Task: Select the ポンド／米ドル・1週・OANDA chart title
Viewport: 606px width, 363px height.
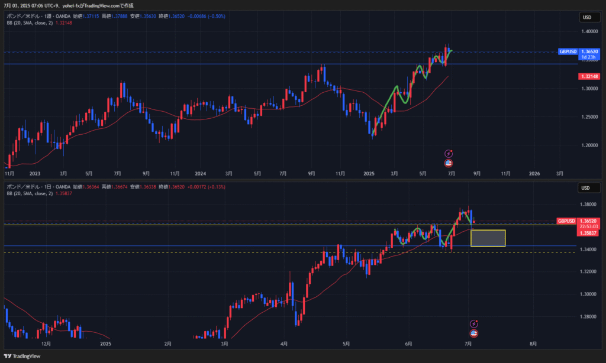Action: point(38,16)
